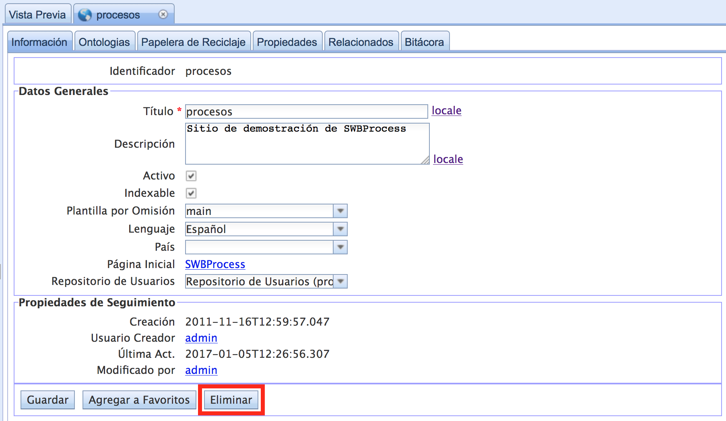
Task: Click the locale link beside Título
Action: 446,111
